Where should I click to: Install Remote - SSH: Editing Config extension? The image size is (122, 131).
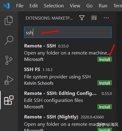tap(105, 107)
